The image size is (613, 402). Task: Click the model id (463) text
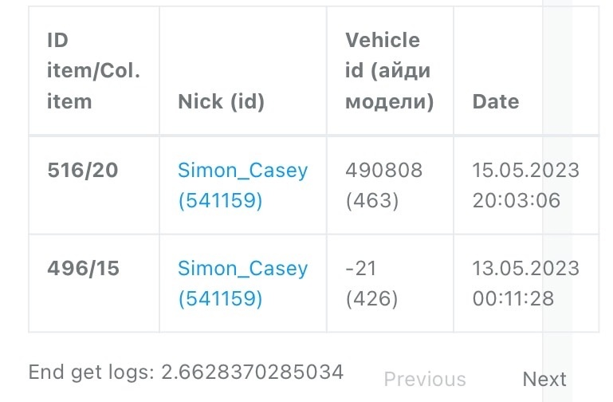pyautogui.click(x=371, y=200)
